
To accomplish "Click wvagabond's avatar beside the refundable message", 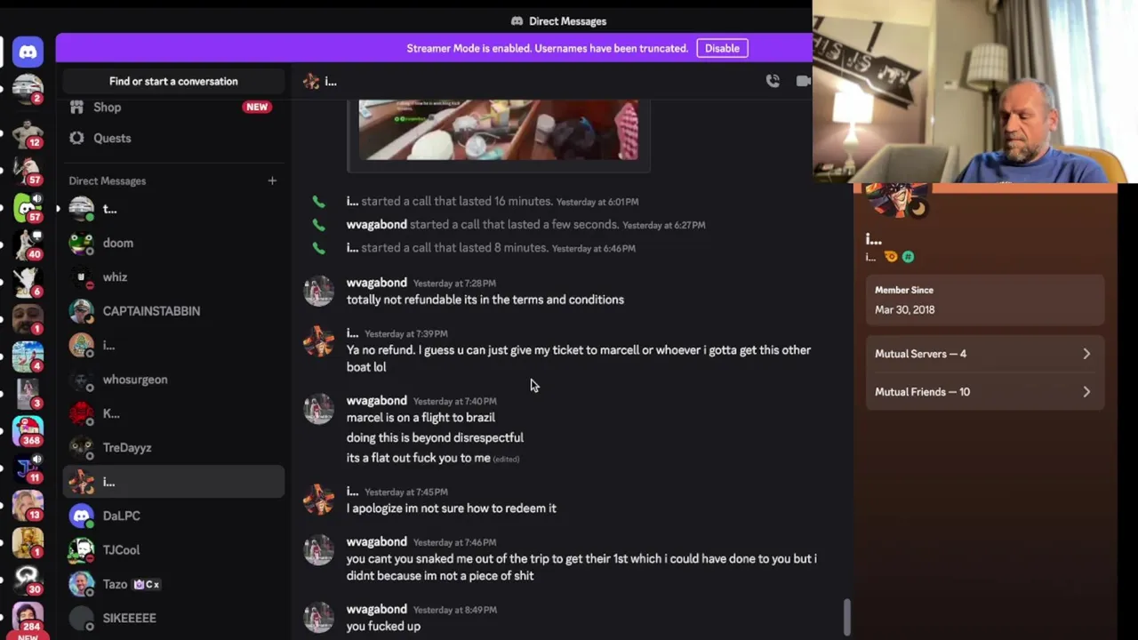I will [318, 292].
